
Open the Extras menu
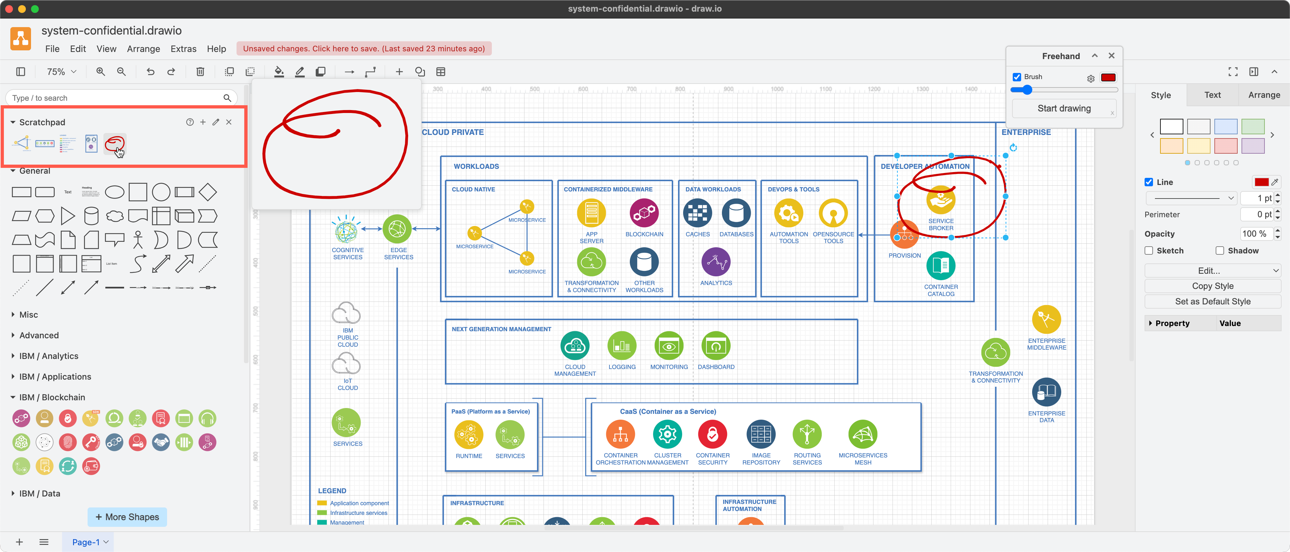point(183,48)
